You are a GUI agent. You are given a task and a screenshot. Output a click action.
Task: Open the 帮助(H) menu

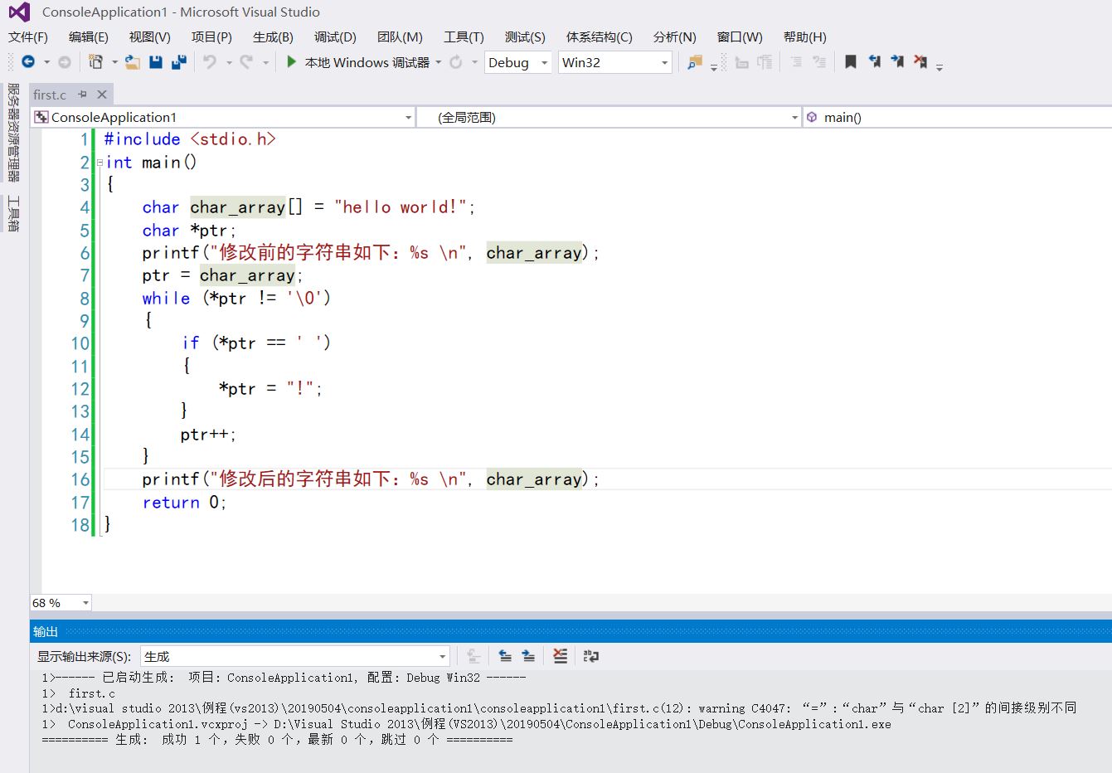point(804,36)
